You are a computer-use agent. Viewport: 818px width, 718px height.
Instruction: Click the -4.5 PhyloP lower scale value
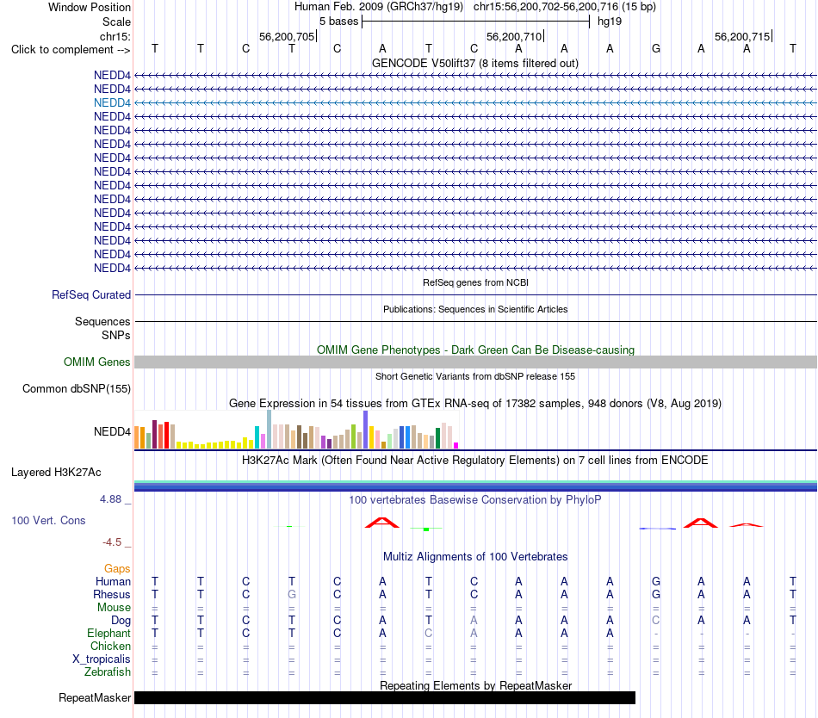pos(112,542)
